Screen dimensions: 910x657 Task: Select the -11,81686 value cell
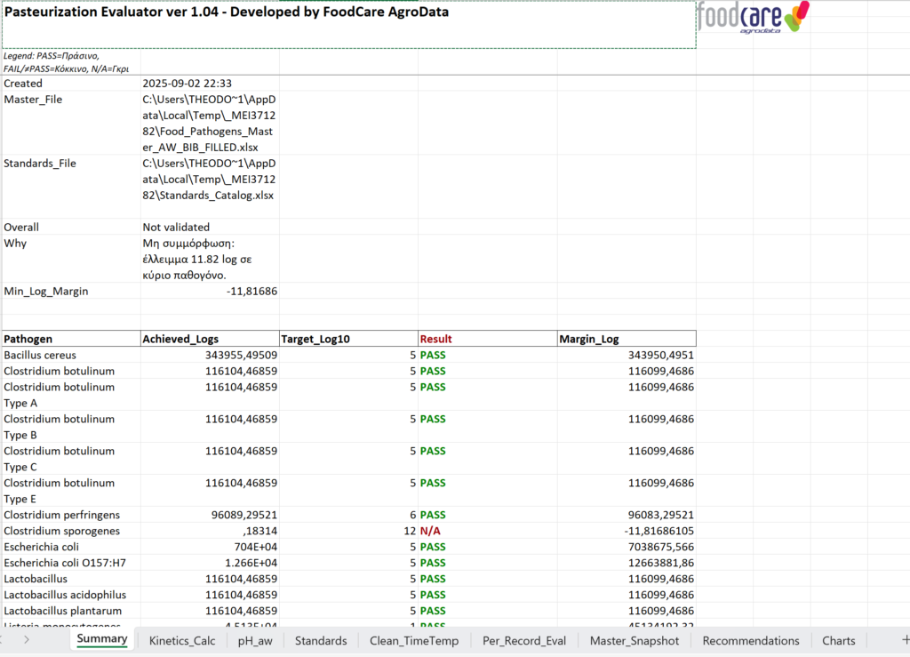(210, 291)
